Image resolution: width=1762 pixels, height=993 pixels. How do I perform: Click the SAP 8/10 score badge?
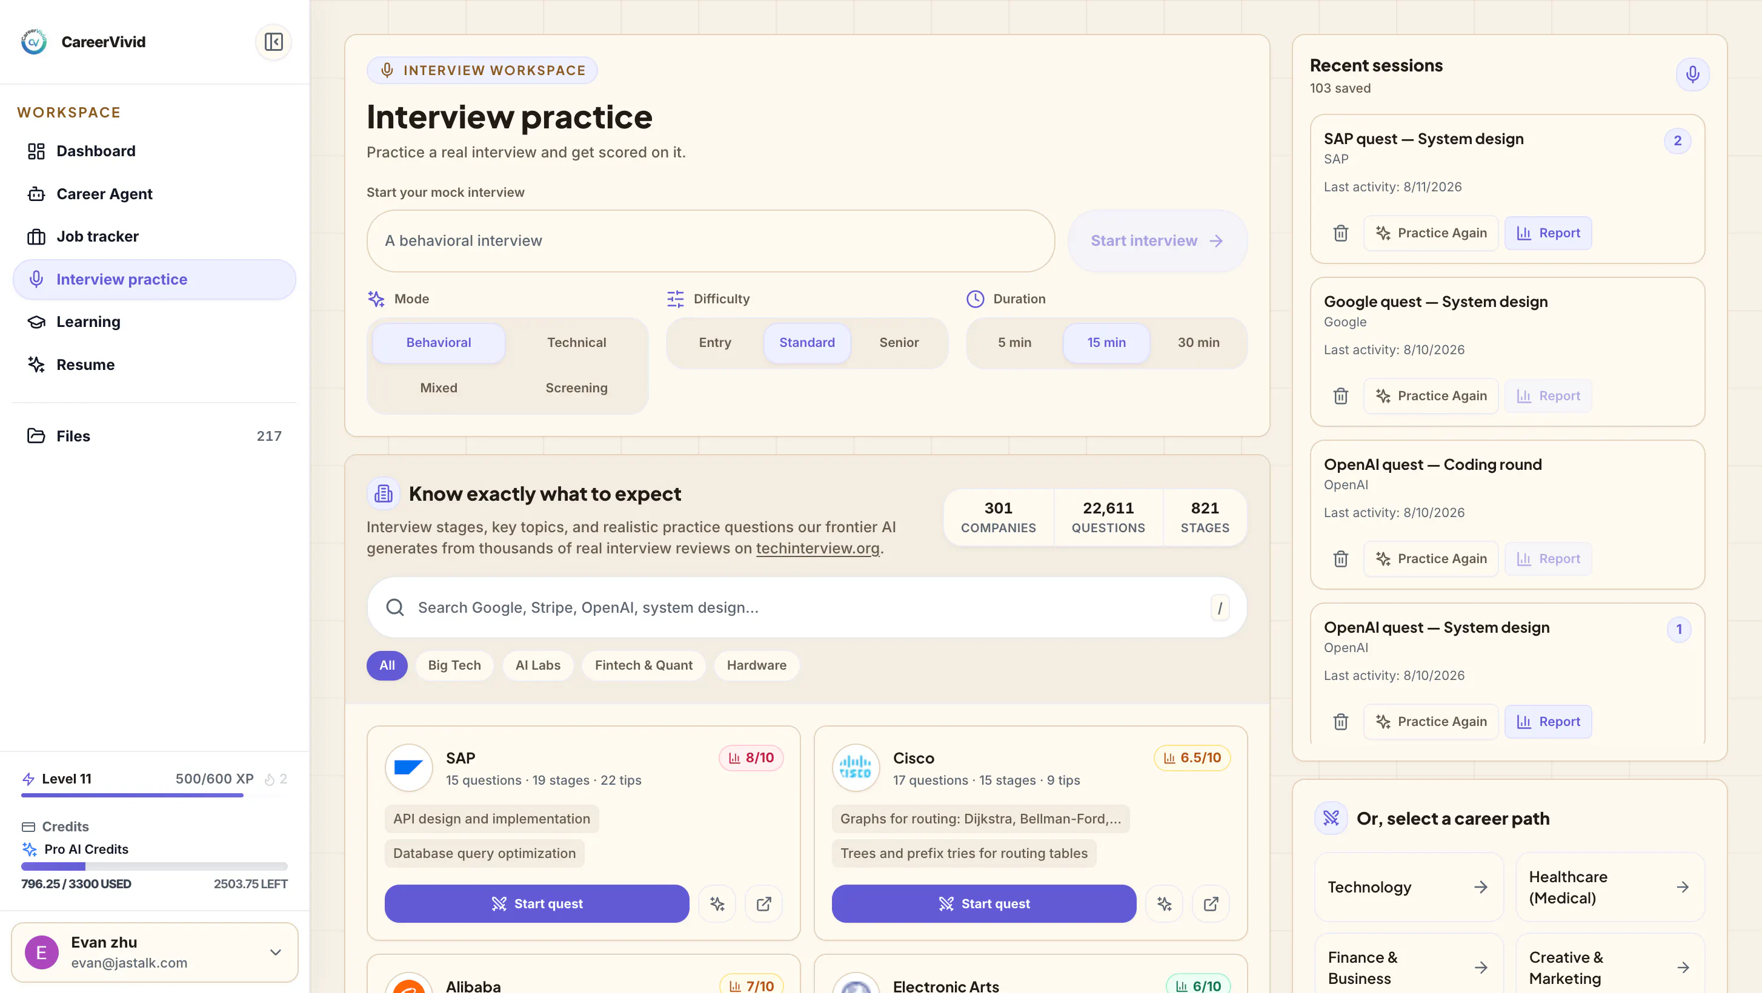[751, 758]
